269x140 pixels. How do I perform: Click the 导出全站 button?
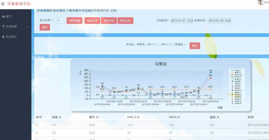tap(125, 21)
